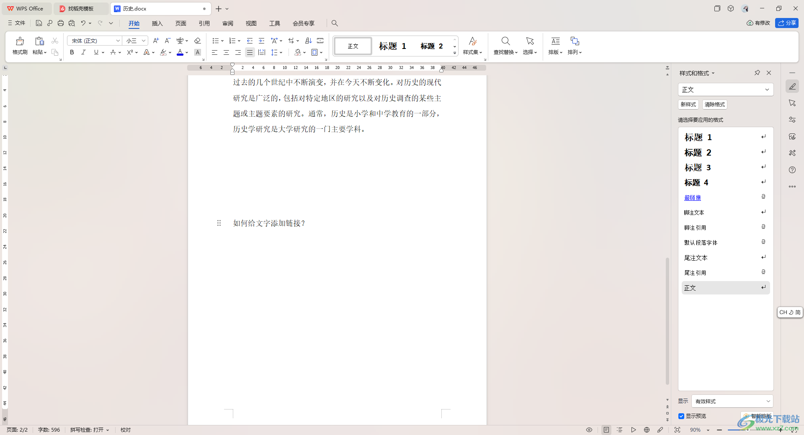Expand the zoom percentage 90% dropdown
The image size is (804, 435).
pyautogui.click(x=708, y=430)
